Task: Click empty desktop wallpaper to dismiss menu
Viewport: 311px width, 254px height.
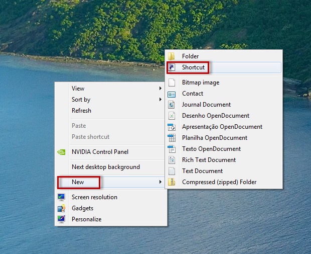Action: click(251, 226)
